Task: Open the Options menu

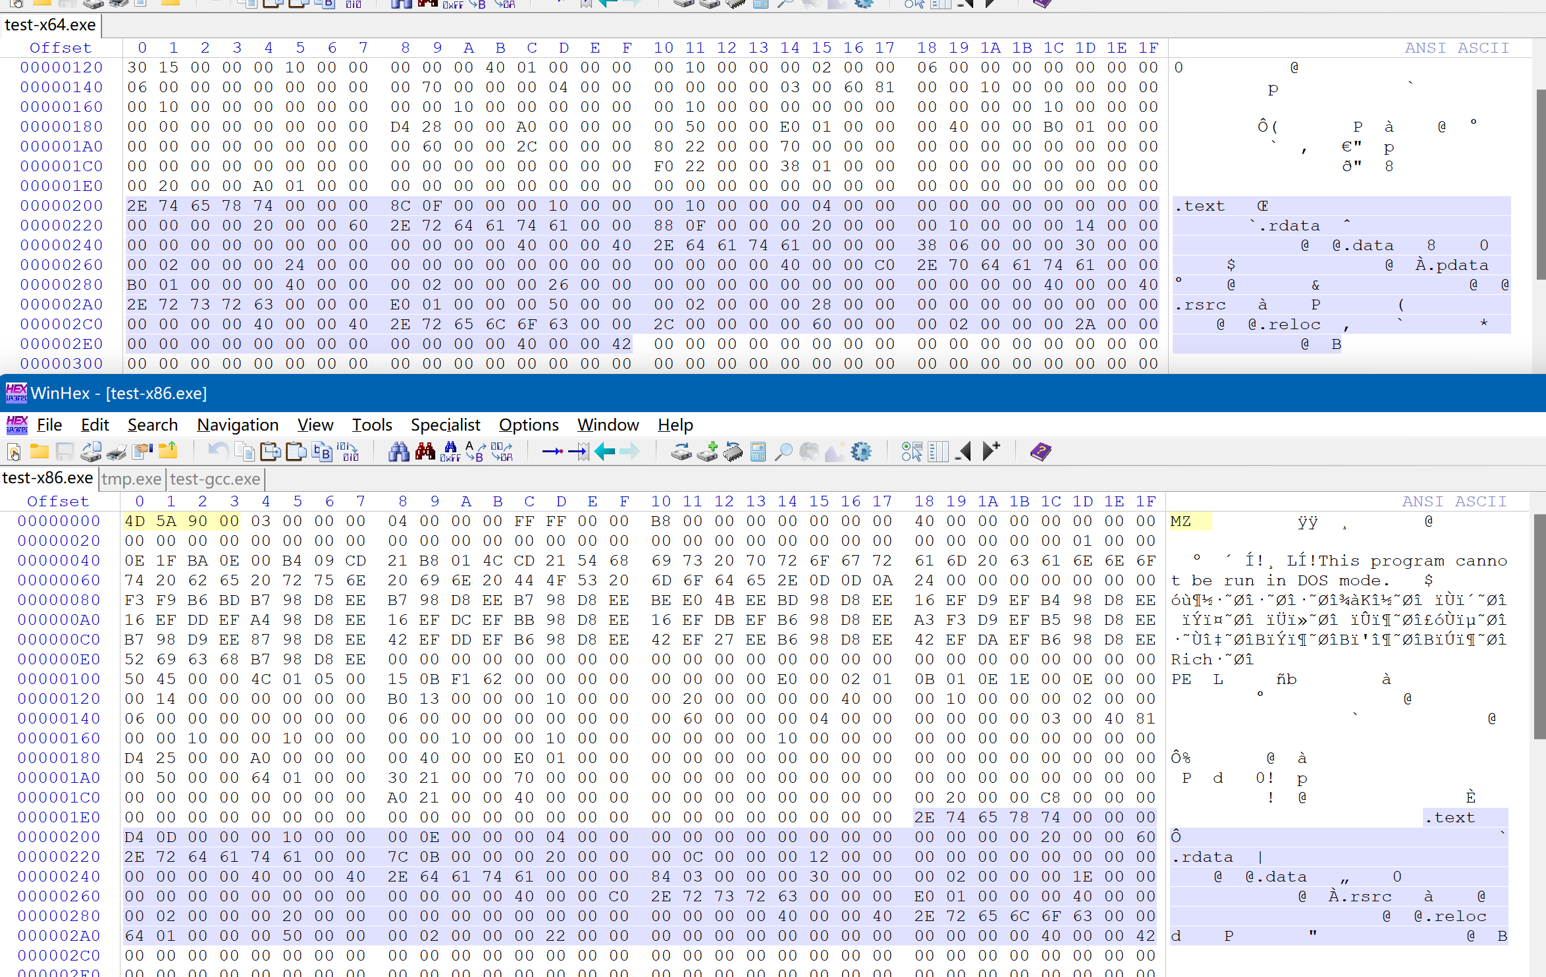Action: point(529,425)
